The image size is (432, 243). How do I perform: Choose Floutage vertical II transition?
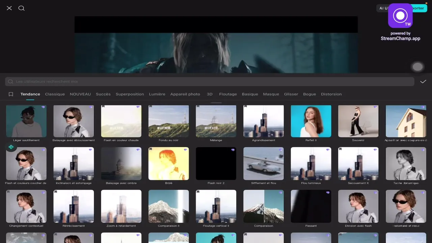click(216, 206)
